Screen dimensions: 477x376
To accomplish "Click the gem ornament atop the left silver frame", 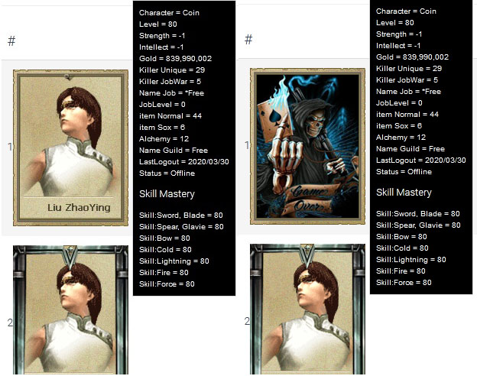I will (70, 253).
